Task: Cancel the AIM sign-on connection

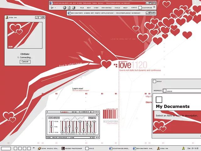Action: (25, 62)
